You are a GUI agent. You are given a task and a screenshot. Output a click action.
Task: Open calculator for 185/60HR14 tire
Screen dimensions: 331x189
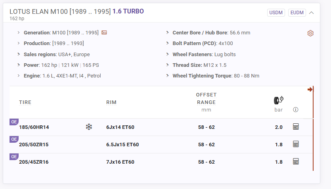click(x=296, y=127)
